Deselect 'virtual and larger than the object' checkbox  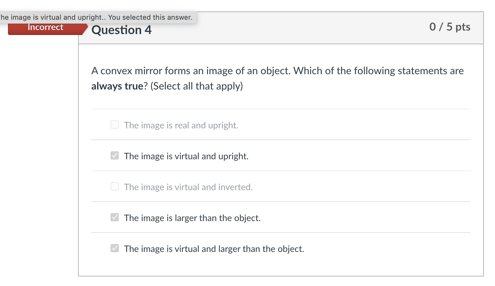(x=115, y=248)
